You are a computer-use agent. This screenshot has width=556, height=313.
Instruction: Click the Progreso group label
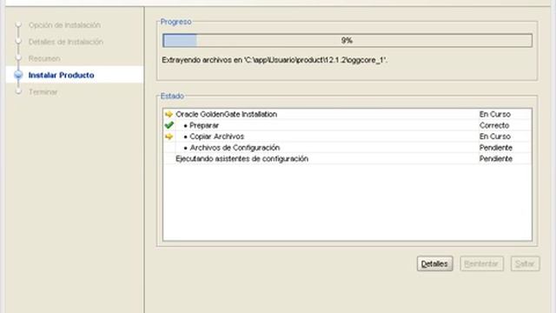(175, 22)
